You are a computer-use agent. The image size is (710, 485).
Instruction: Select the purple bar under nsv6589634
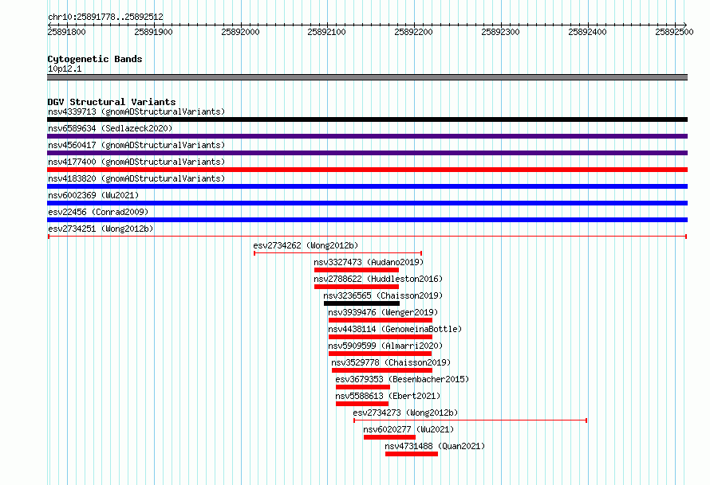coord(367,136)
